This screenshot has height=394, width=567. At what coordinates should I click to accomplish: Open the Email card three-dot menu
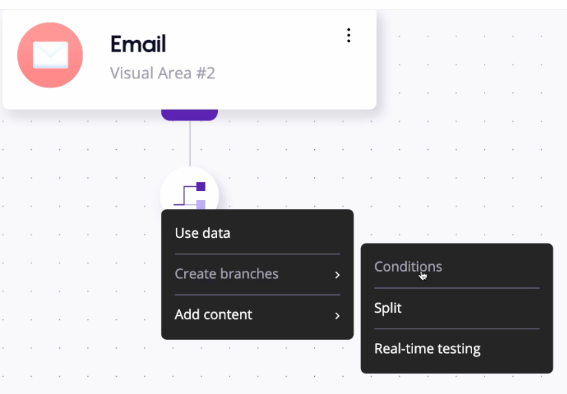pos(349,35)
